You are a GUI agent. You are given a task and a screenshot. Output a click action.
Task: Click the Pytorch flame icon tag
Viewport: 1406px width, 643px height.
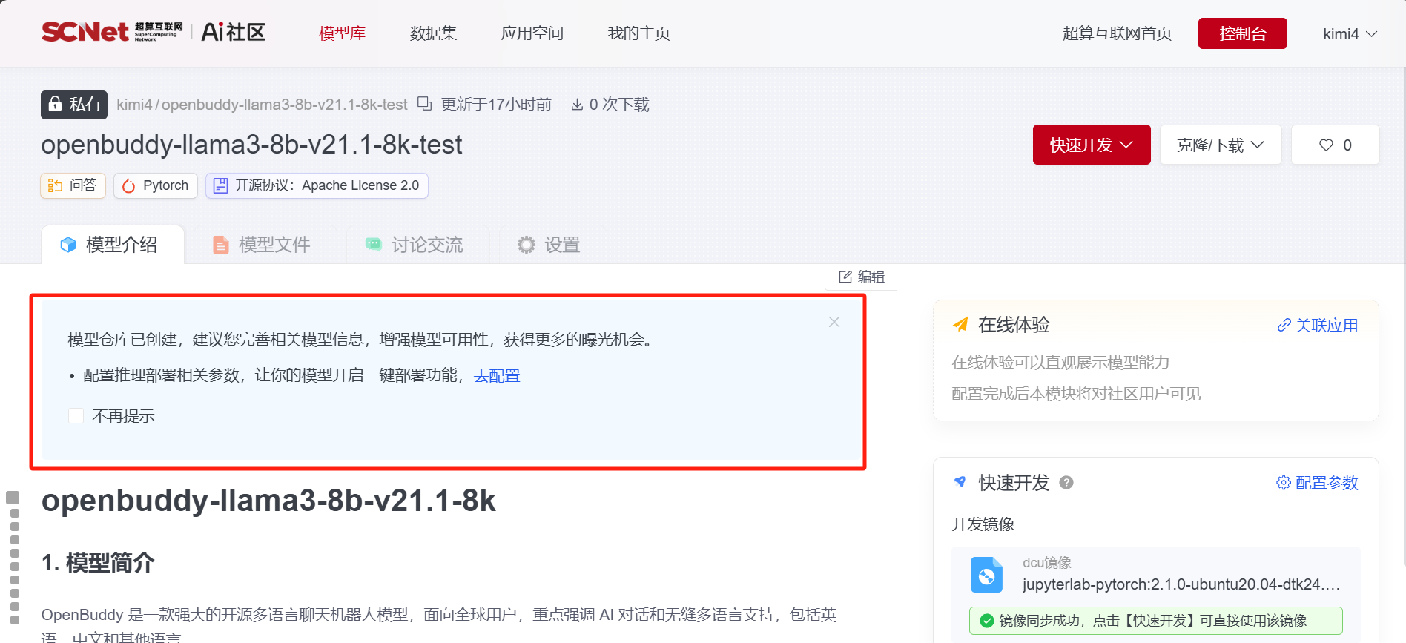click(129, 185)
